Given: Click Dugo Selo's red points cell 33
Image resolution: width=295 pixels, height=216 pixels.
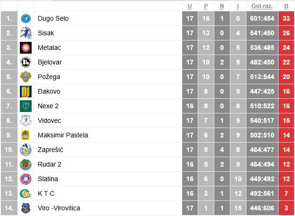Looking at the screenshot, I should pyautogui.click(x=286, y=18).
